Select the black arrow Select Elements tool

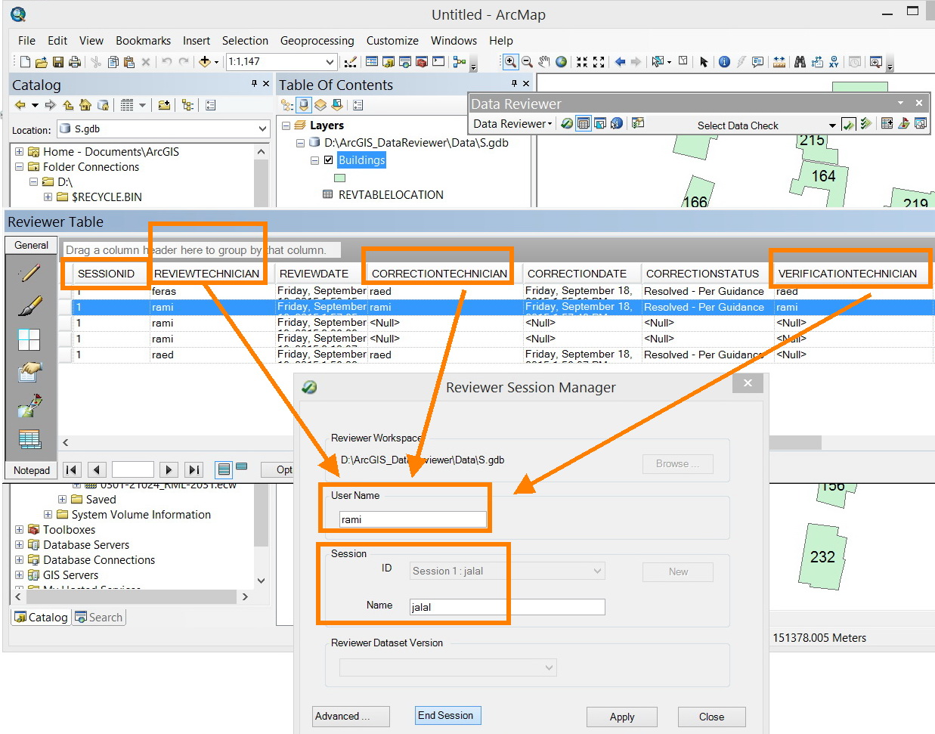(x=704, y=62)
